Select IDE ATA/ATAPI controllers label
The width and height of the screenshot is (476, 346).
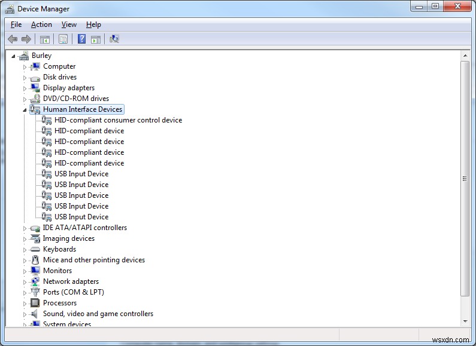click(84, 228)
